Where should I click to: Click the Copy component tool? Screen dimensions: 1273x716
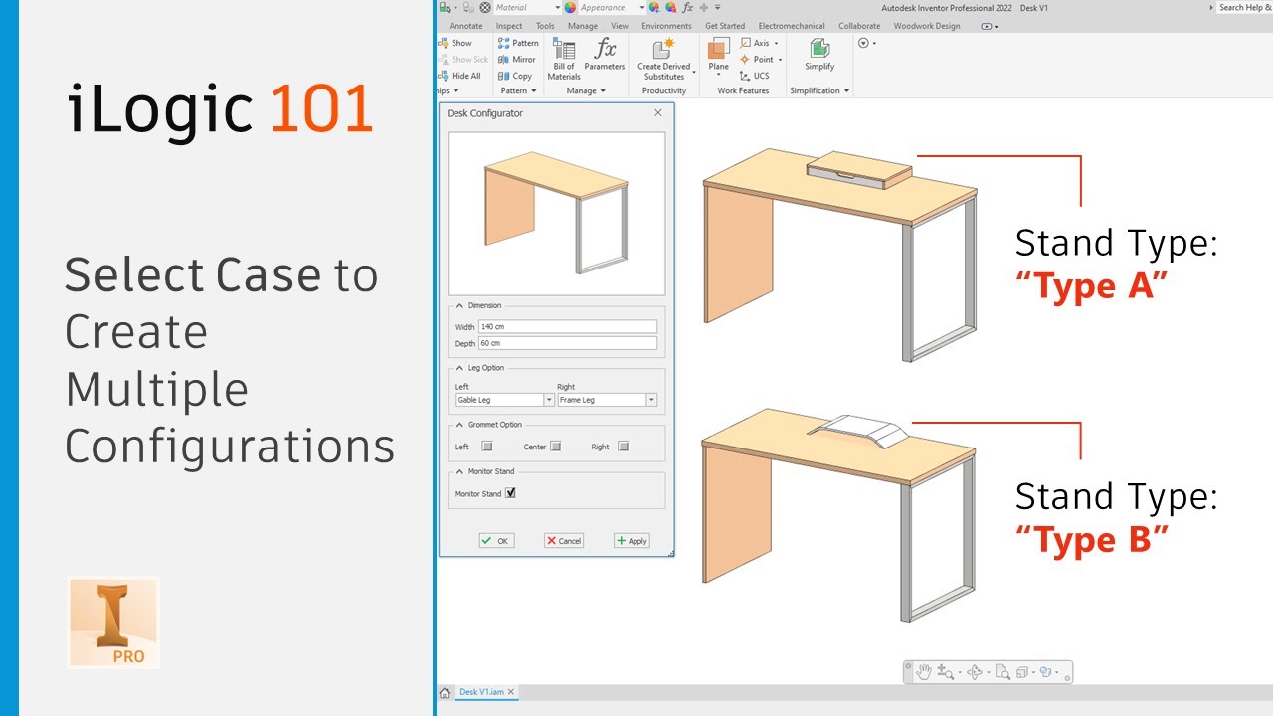tap(515, 75)
